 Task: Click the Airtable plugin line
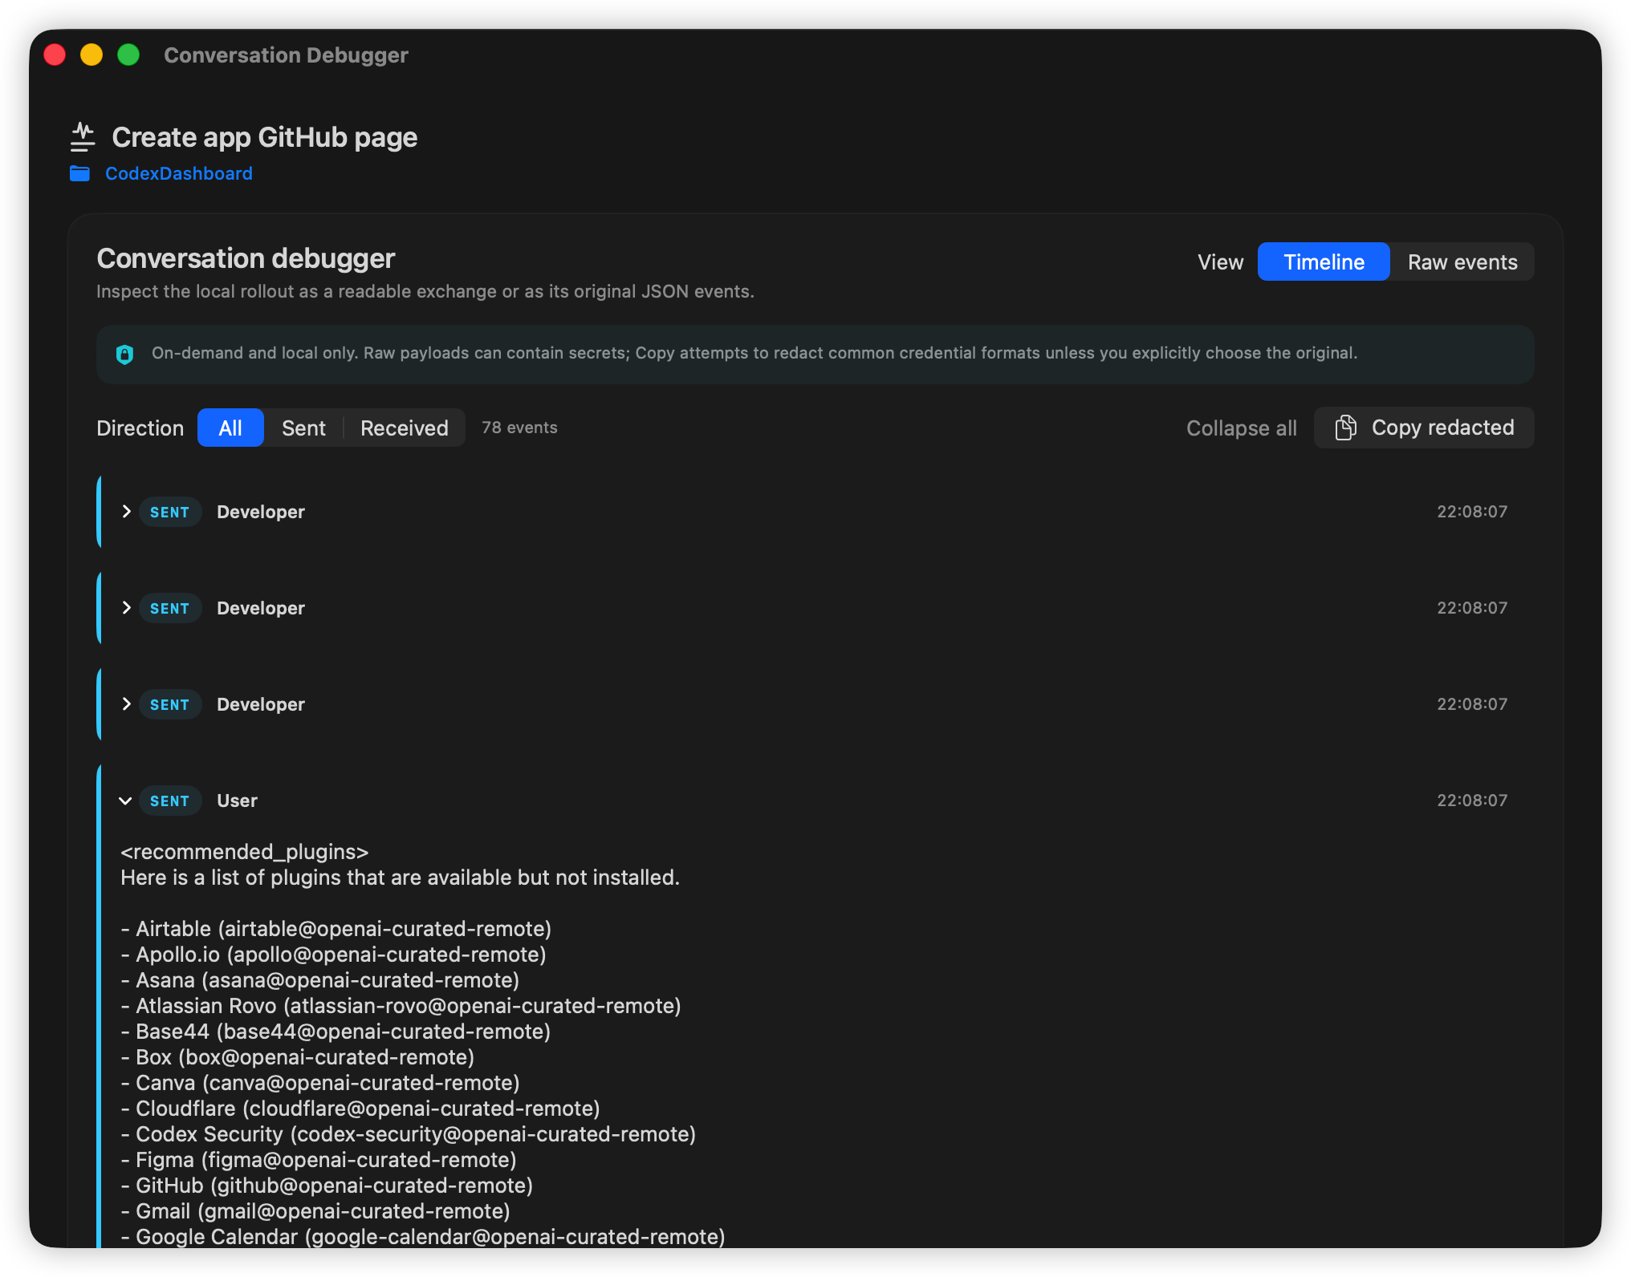point(336,929)
